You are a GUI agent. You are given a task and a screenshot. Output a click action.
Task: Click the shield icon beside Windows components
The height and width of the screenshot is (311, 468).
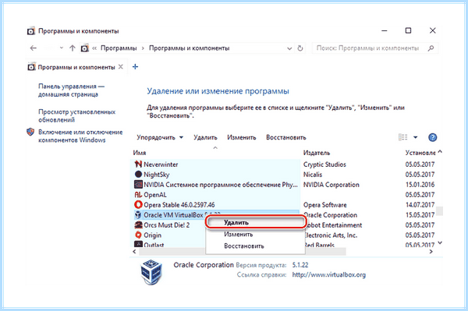(30, 132)
